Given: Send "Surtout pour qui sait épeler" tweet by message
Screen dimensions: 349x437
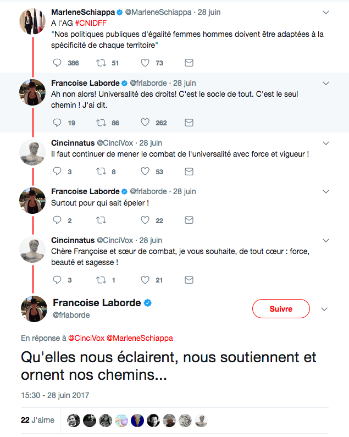Looking at the screenshot, I should [189, 220].
